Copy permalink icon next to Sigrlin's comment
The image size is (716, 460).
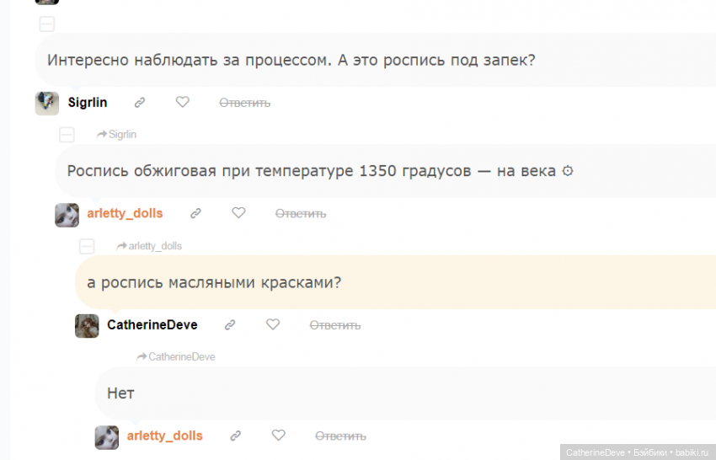pyautogui.click(x=140, y=103)
